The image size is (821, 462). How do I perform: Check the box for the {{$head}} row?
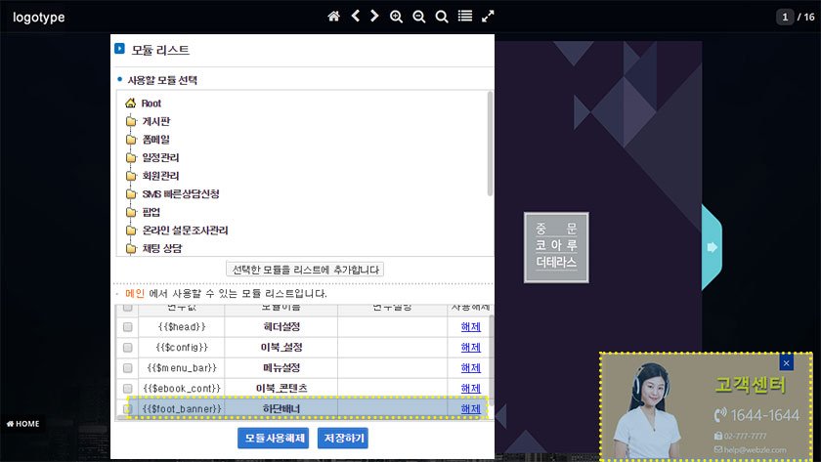pos(127,327)
